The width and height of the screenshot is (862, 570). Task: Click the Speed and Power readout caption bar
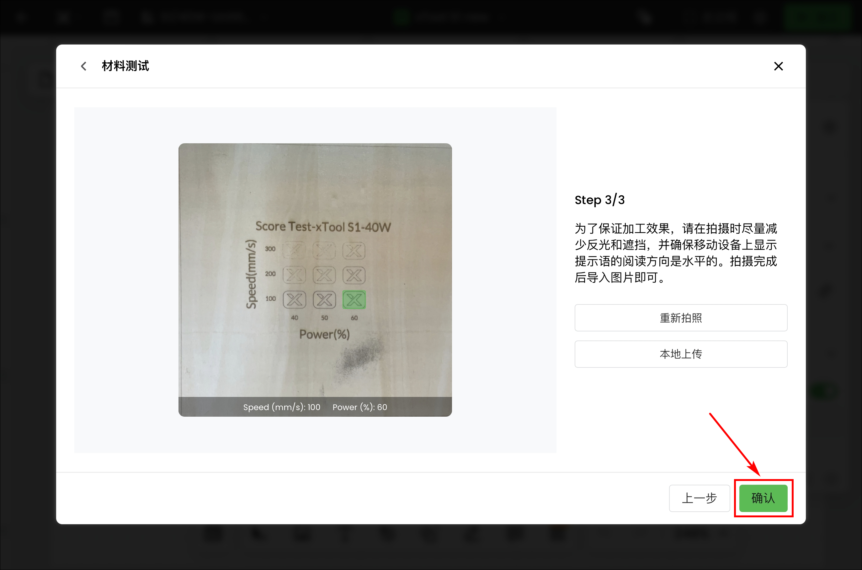coord(315,407)
